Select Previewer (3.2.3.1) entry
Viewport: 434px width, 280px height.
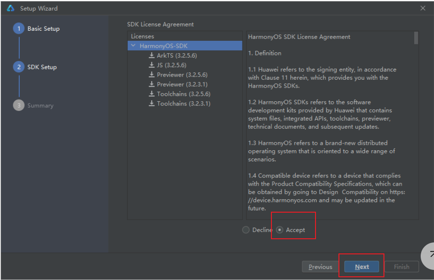(x=182, y=84)
